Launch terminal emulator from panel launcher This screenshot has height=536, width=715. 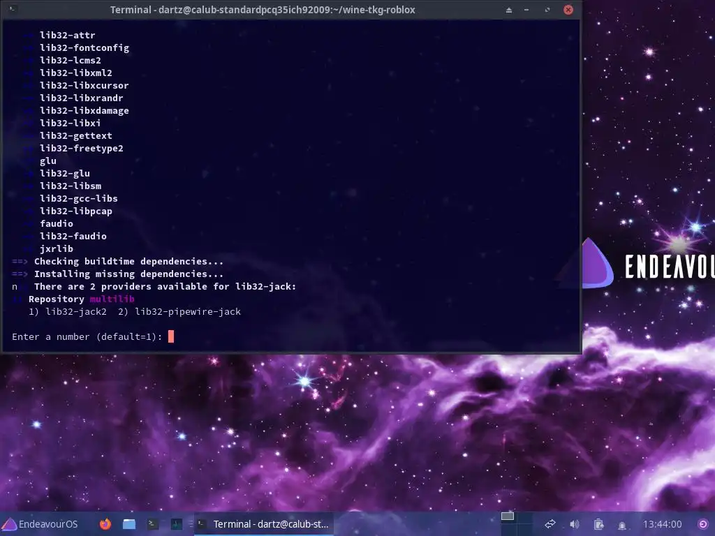coord(153,524)
